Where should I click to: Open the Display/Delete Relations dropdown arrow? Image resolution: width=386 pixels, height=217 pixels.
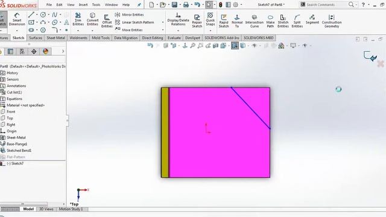tap(179, 31)
